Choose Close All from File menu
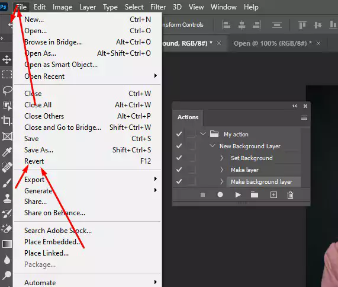Viewport: 338px width, 287px height. coord(88,105)
